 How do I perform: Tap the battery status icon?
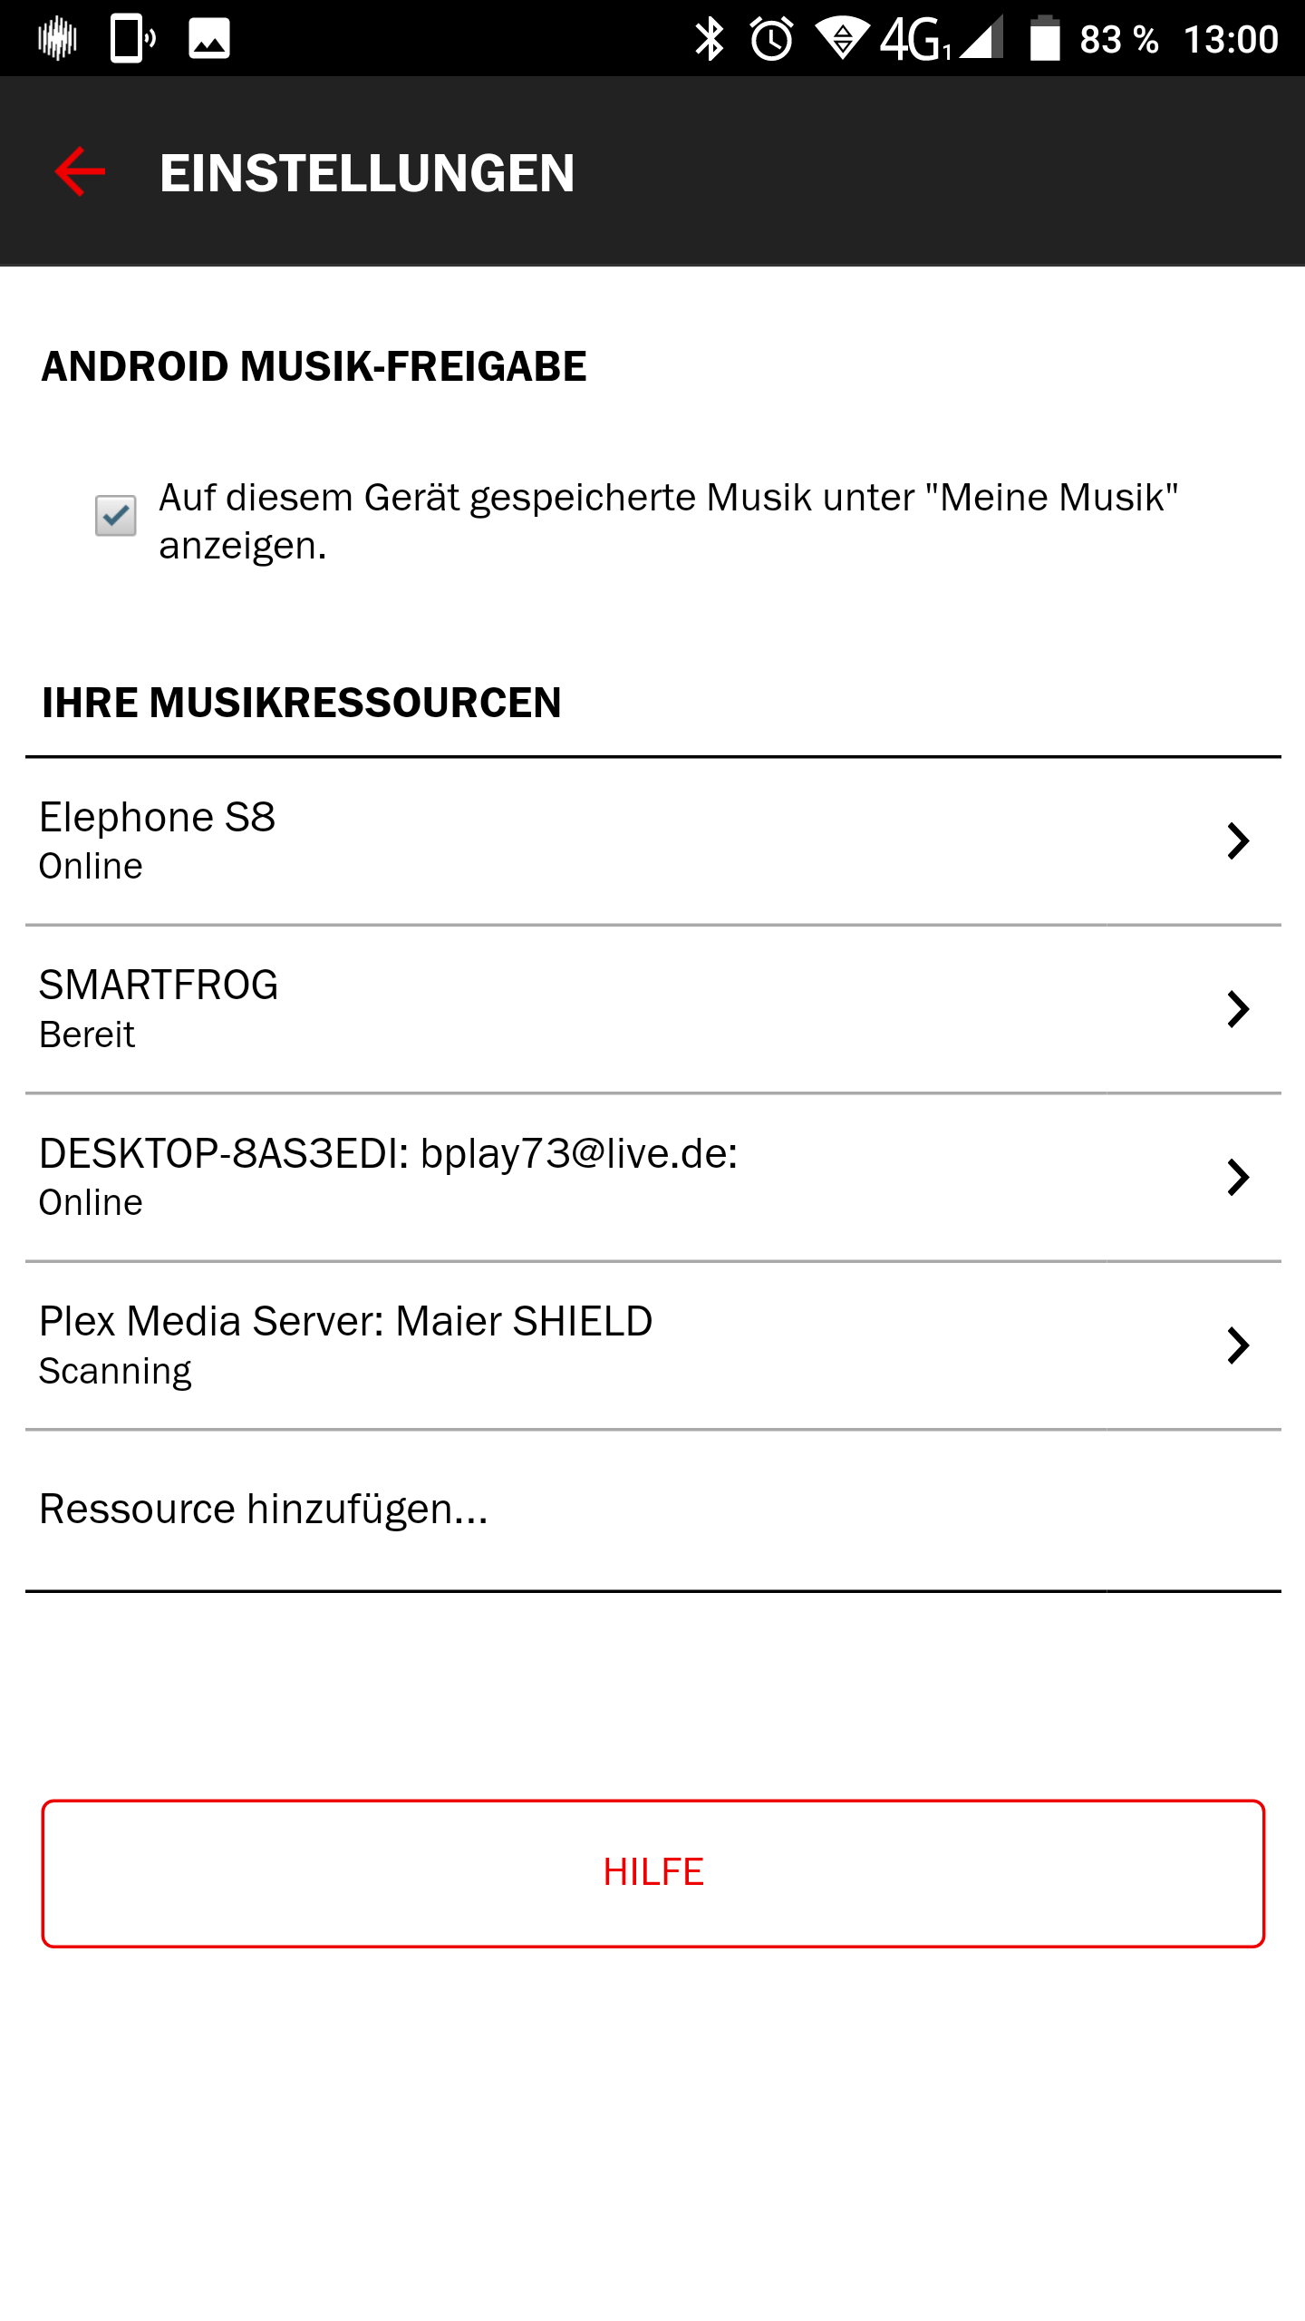pos(1045,40)
